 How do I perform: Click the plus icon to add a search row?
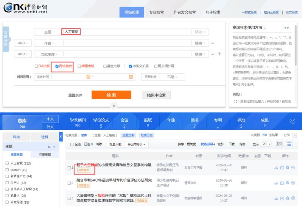tap(219, 54)
